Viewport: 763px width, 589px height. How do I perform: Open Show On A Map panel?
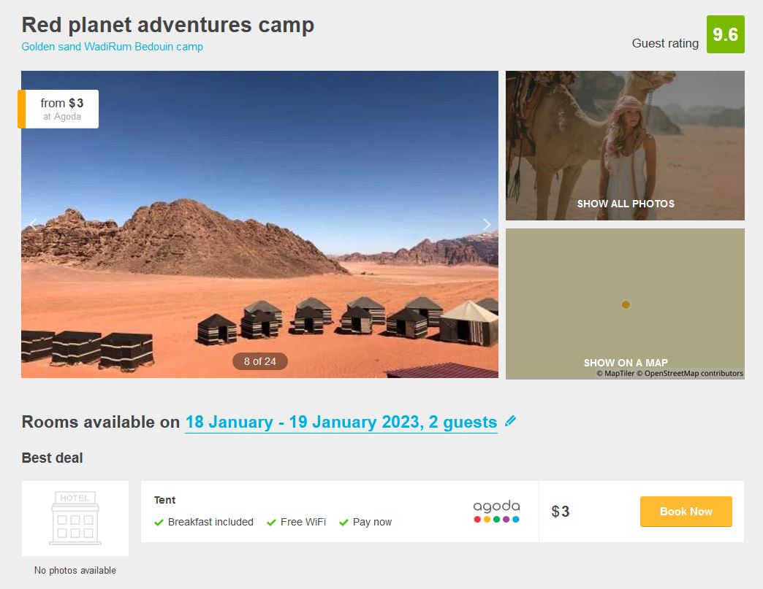pos(625,304)
